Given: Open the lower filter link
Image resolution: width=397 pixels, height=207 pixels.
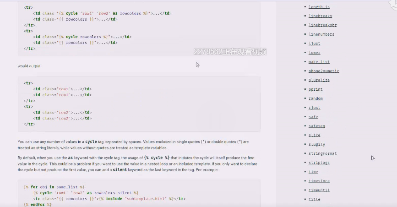Looking at the screenshot, I should tap(314, 53).
